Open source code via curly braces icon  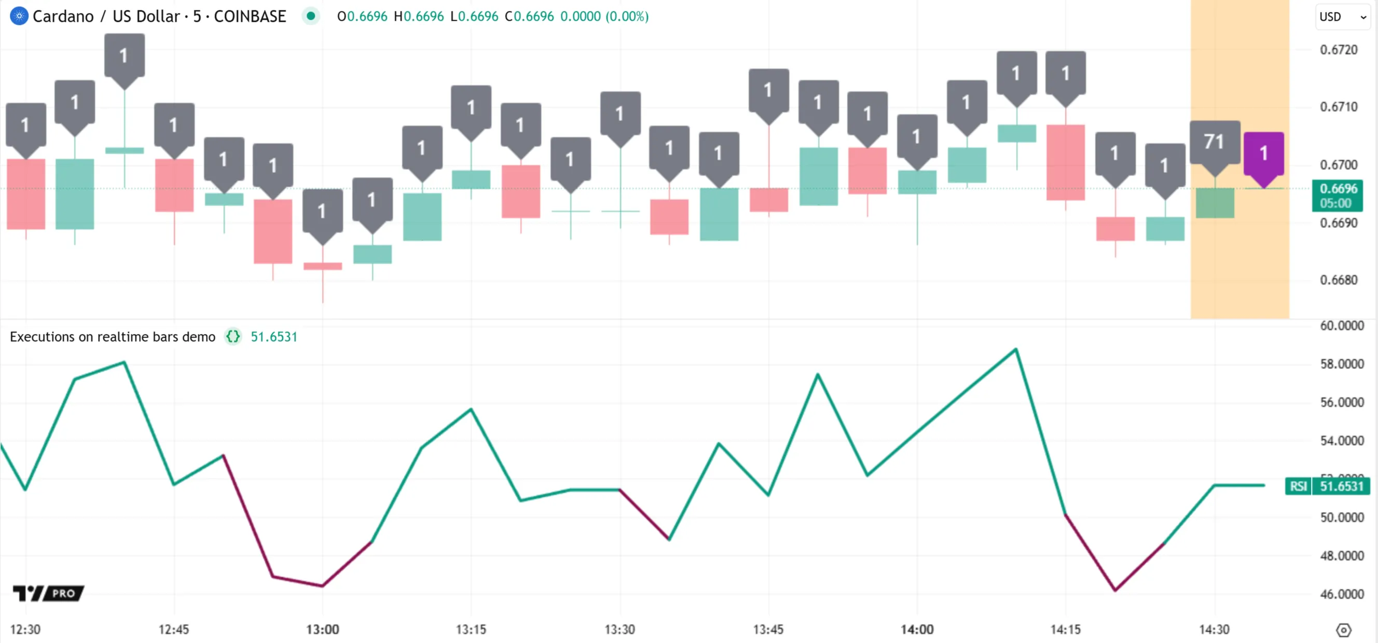coord(233,337)
